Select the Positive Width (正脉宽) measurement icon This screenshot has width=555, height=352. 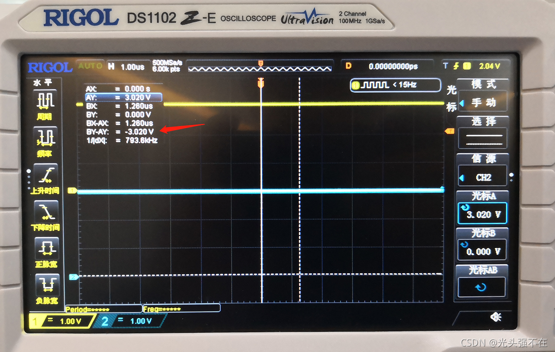pos(46,253)
